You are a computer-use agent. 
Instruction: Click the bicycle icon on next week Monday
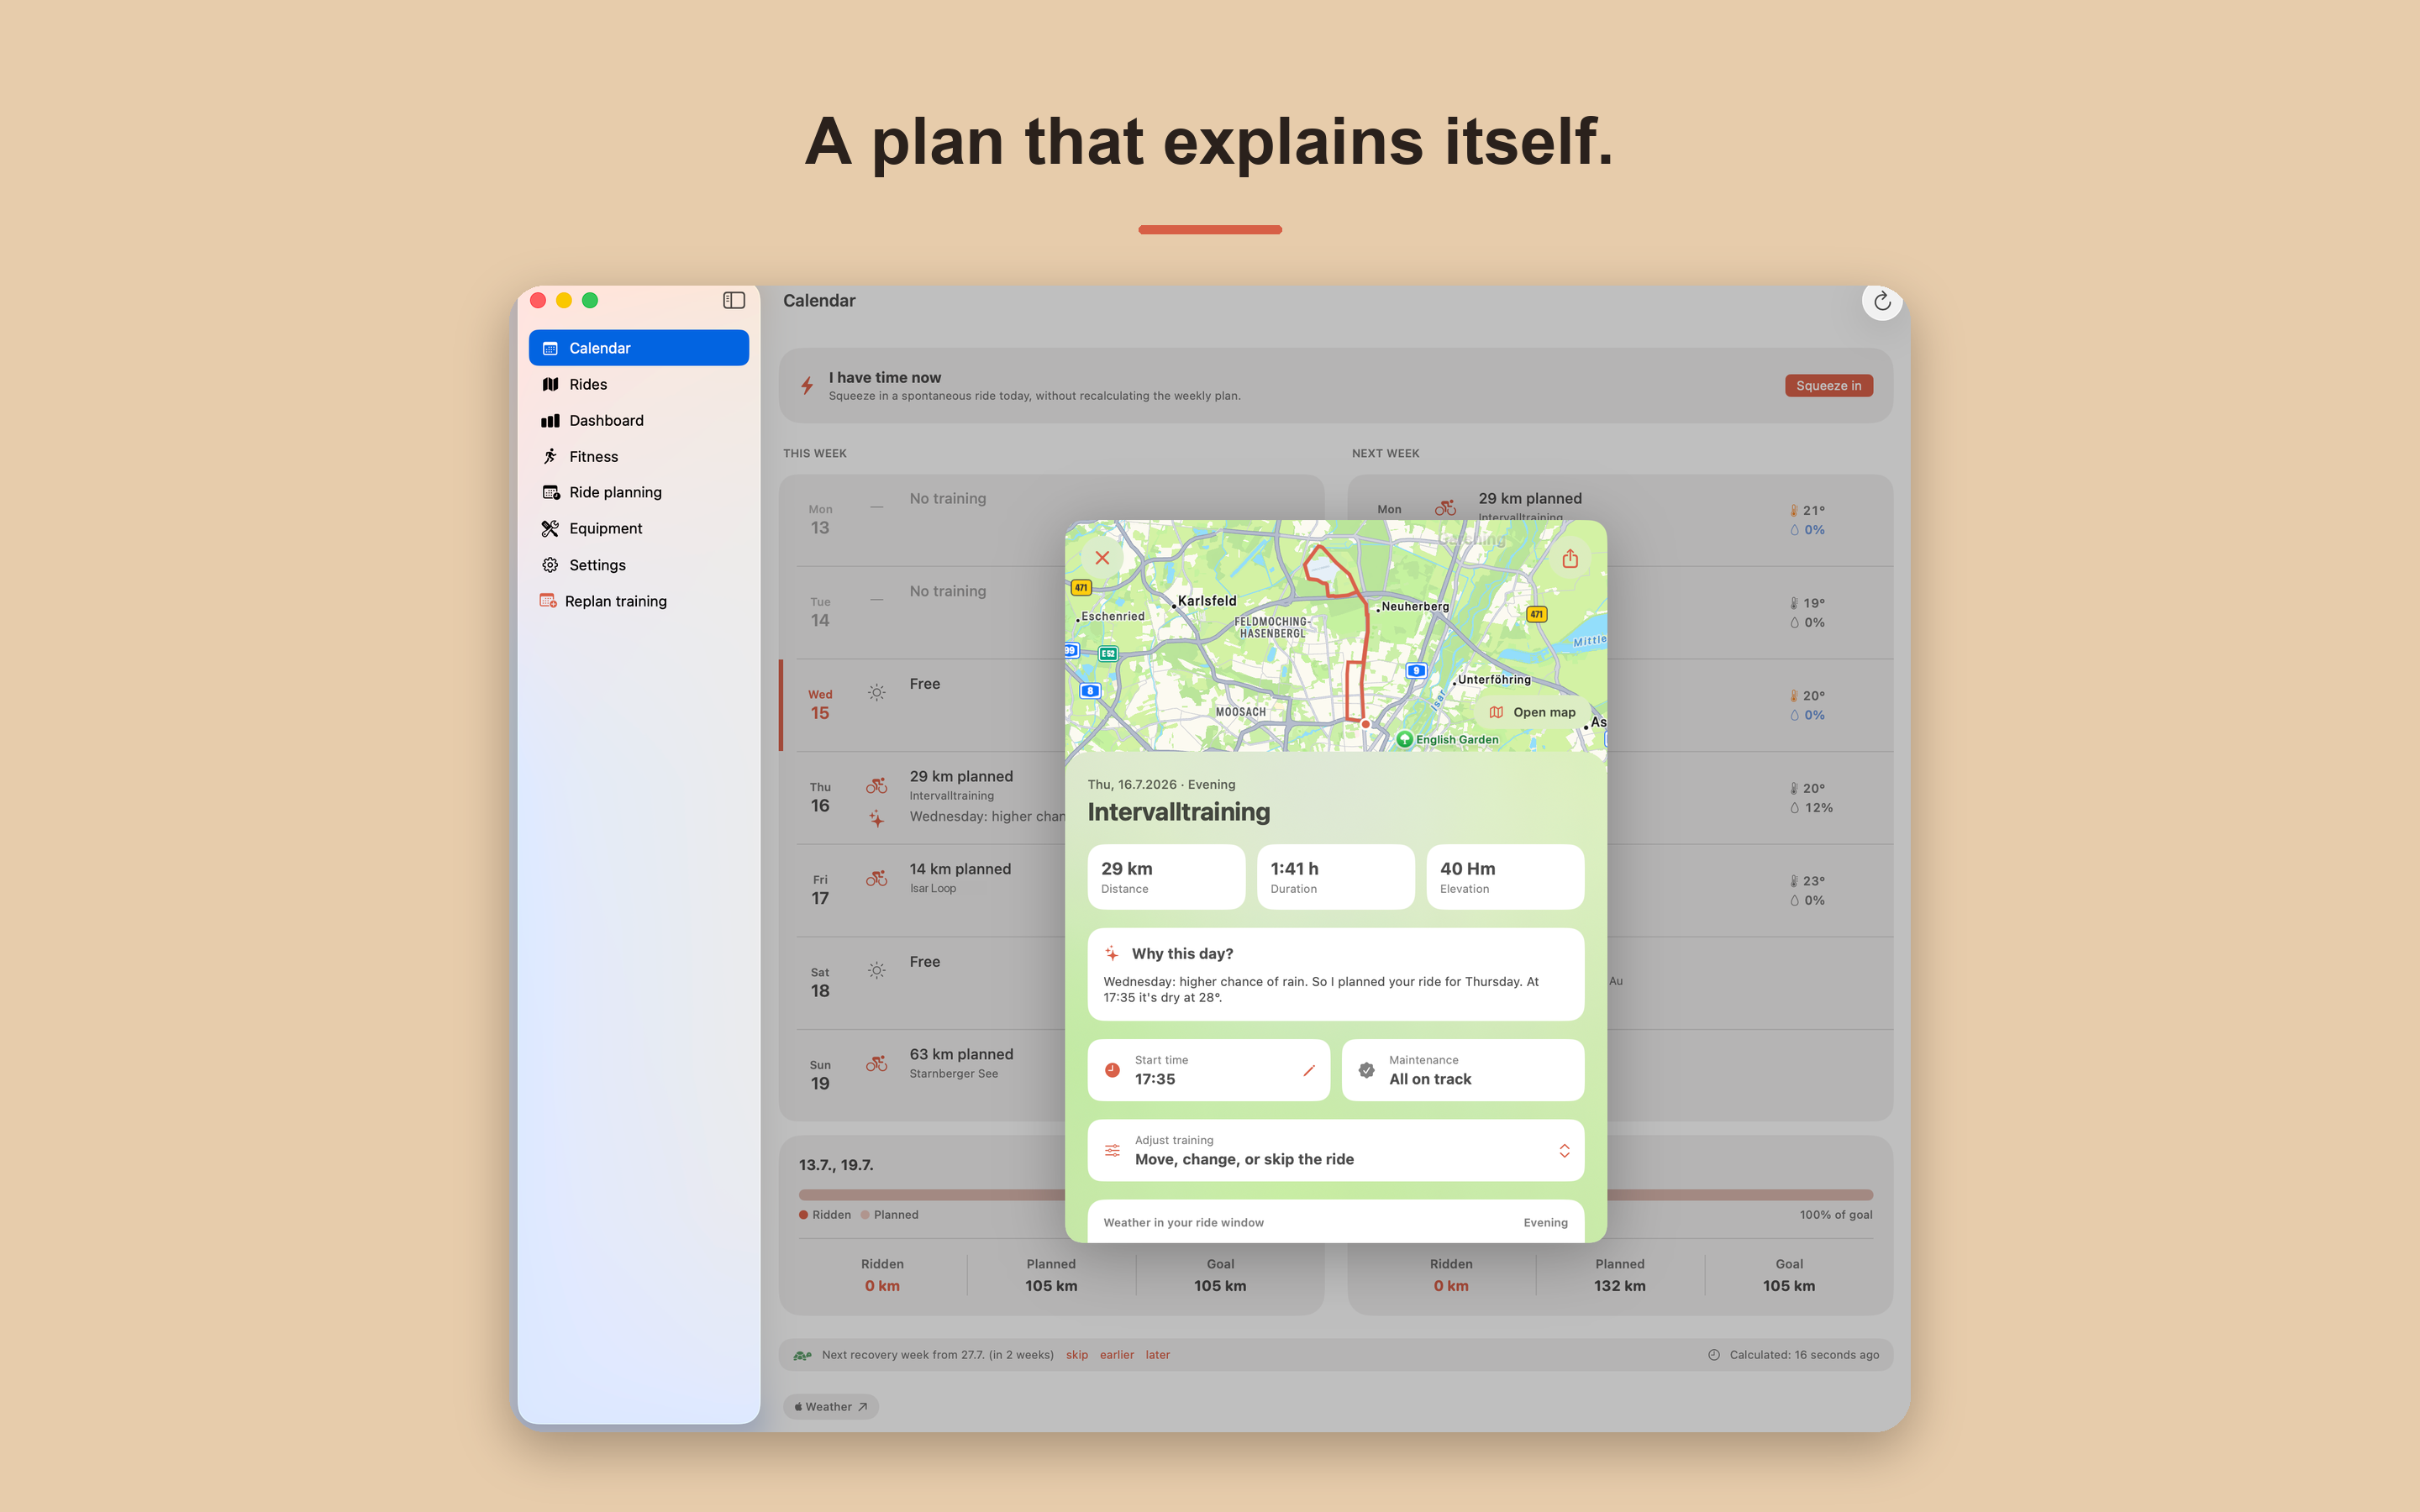coord(1445,508)
